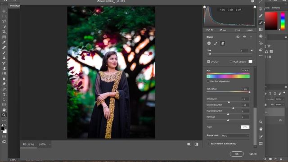288x162 pixels.
Task: Open the Edit Toolbar three-dots menu
Action: click(x=4, y=120)
